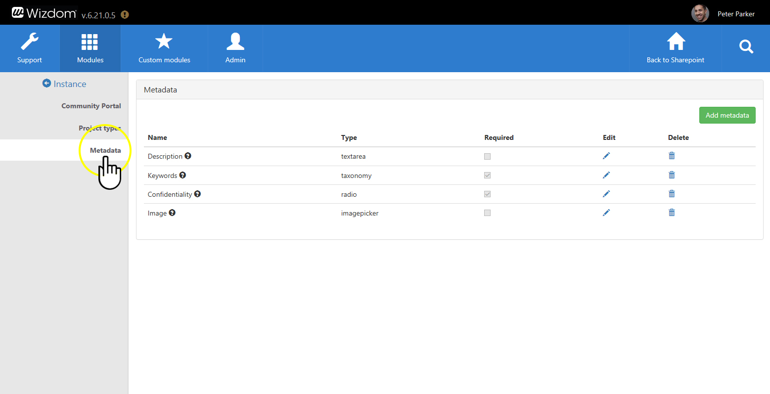Open the Admin section

235,48
